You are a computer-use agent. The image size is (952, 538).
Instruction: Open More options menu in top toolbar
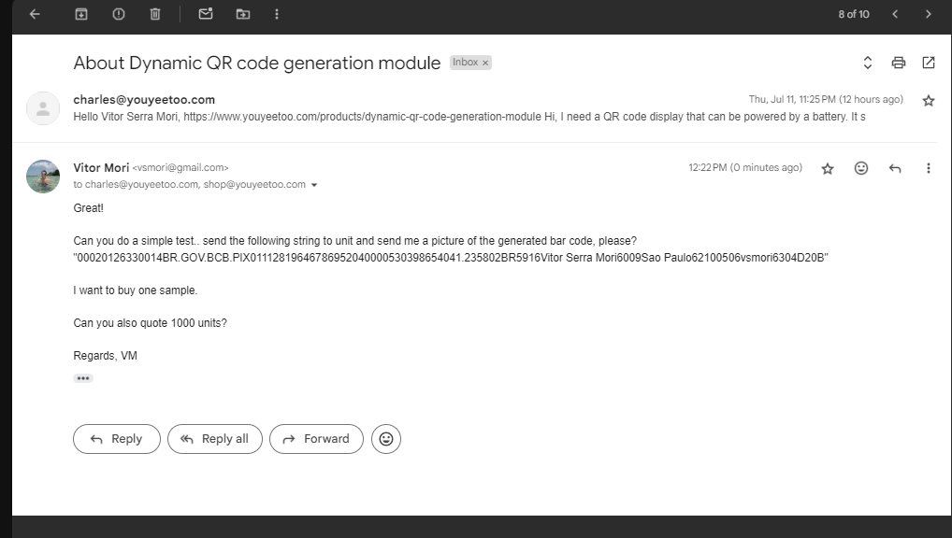pos(277,14)
